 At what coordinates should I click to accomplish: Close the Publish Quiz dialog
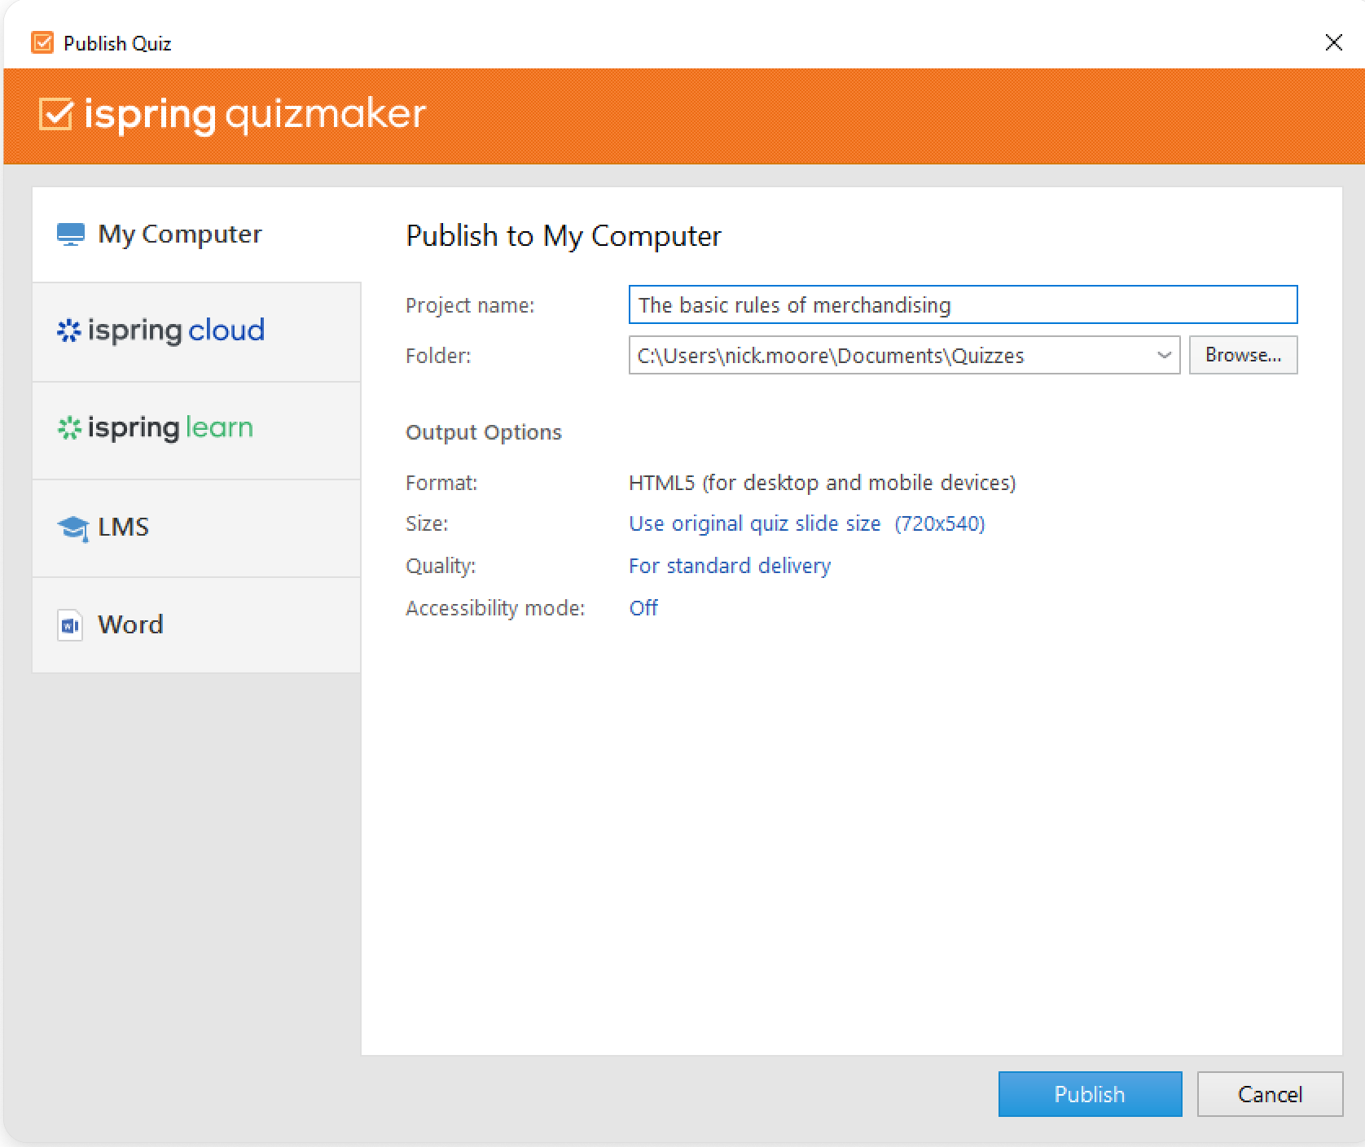pos(1333,42)
